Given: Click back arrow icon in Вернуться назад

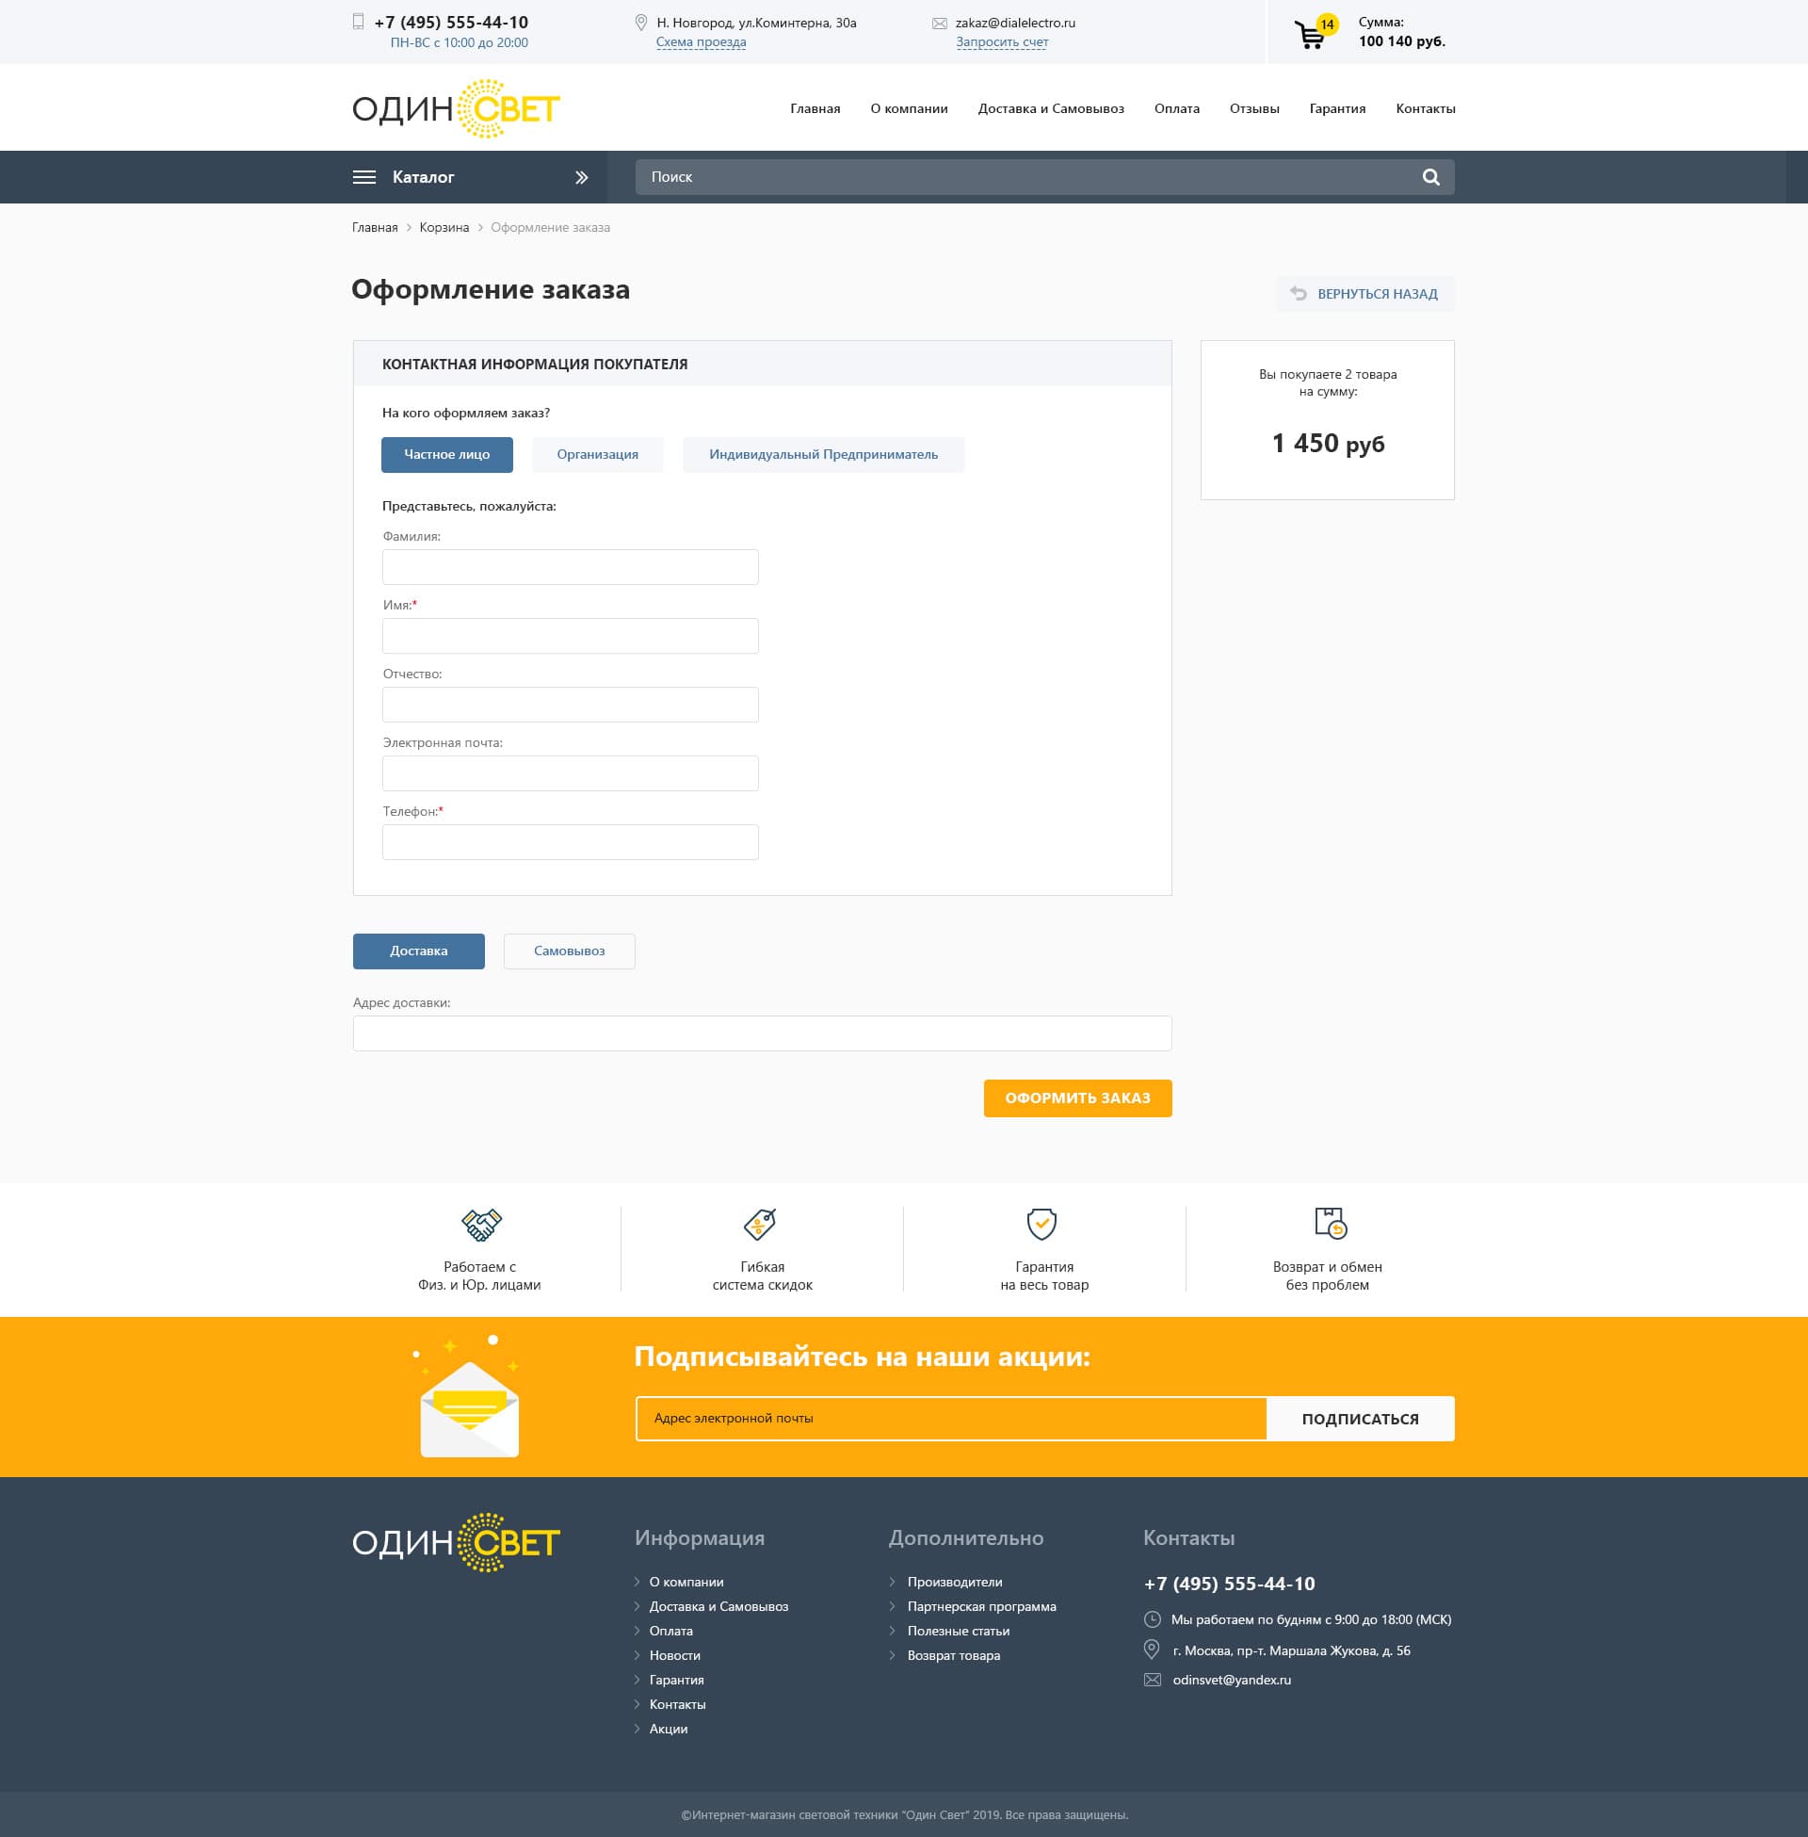Looking at the screenshot, I should click(1298, 294).
